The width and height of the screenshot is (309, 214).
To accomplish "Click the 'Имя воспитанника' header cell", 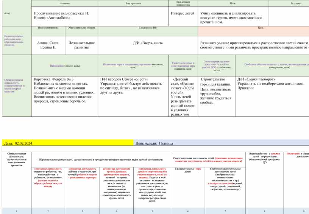I will click(x=48, y=31).
